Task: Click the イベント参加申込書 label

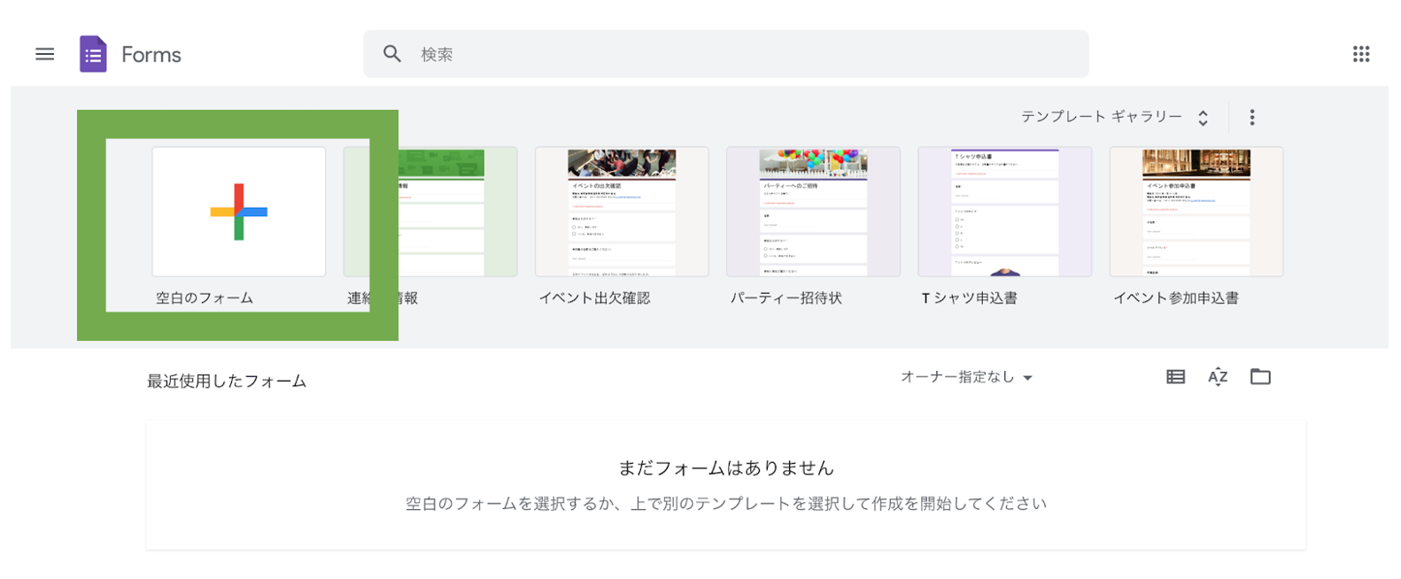Action: (x=1176, y=298)
